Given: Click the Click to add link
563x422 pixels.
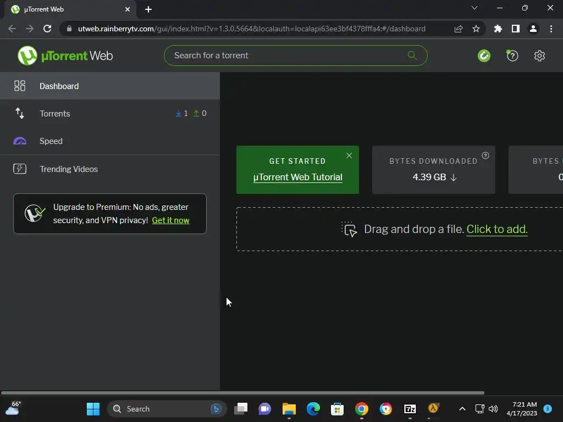Looking at the screenshot, I should 497,229.
